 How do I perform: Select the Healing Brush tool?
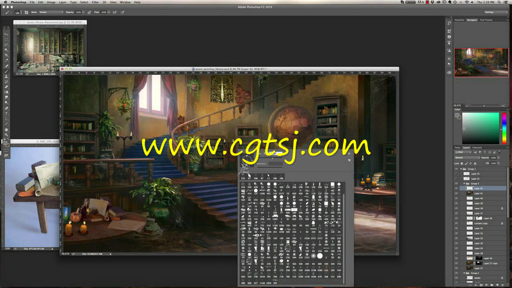coord(6,66)
